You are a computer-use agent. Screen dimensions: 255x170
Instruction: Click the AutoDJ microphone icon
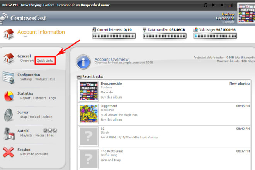coord(9,134)
